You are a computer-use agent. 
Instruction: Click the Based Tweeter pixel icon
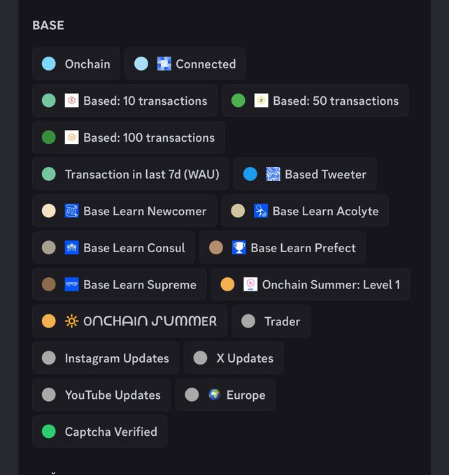point(273,174)
